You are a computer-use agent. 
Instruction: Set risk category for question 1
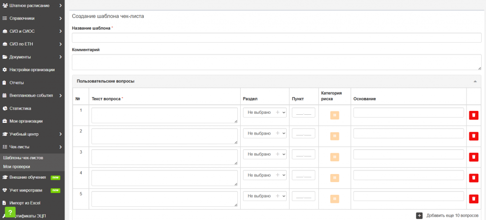coord(335,115)
